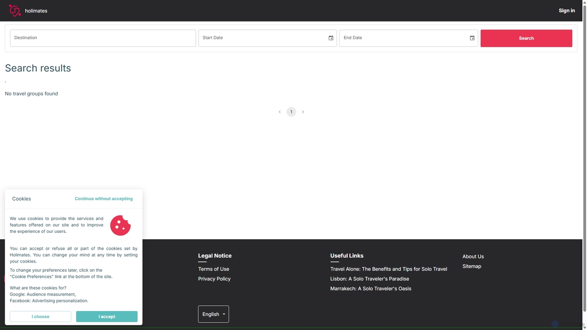587x330 pixels.
Task: Open the English language dropdown
Action: 213,314
